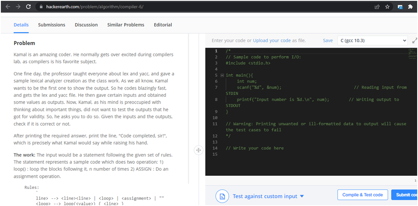Switch to the Submissions tab

(52, 25)
